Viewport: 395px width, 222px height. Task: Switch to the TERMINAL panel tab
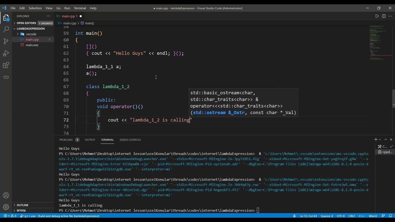click(x=107, y=140)
